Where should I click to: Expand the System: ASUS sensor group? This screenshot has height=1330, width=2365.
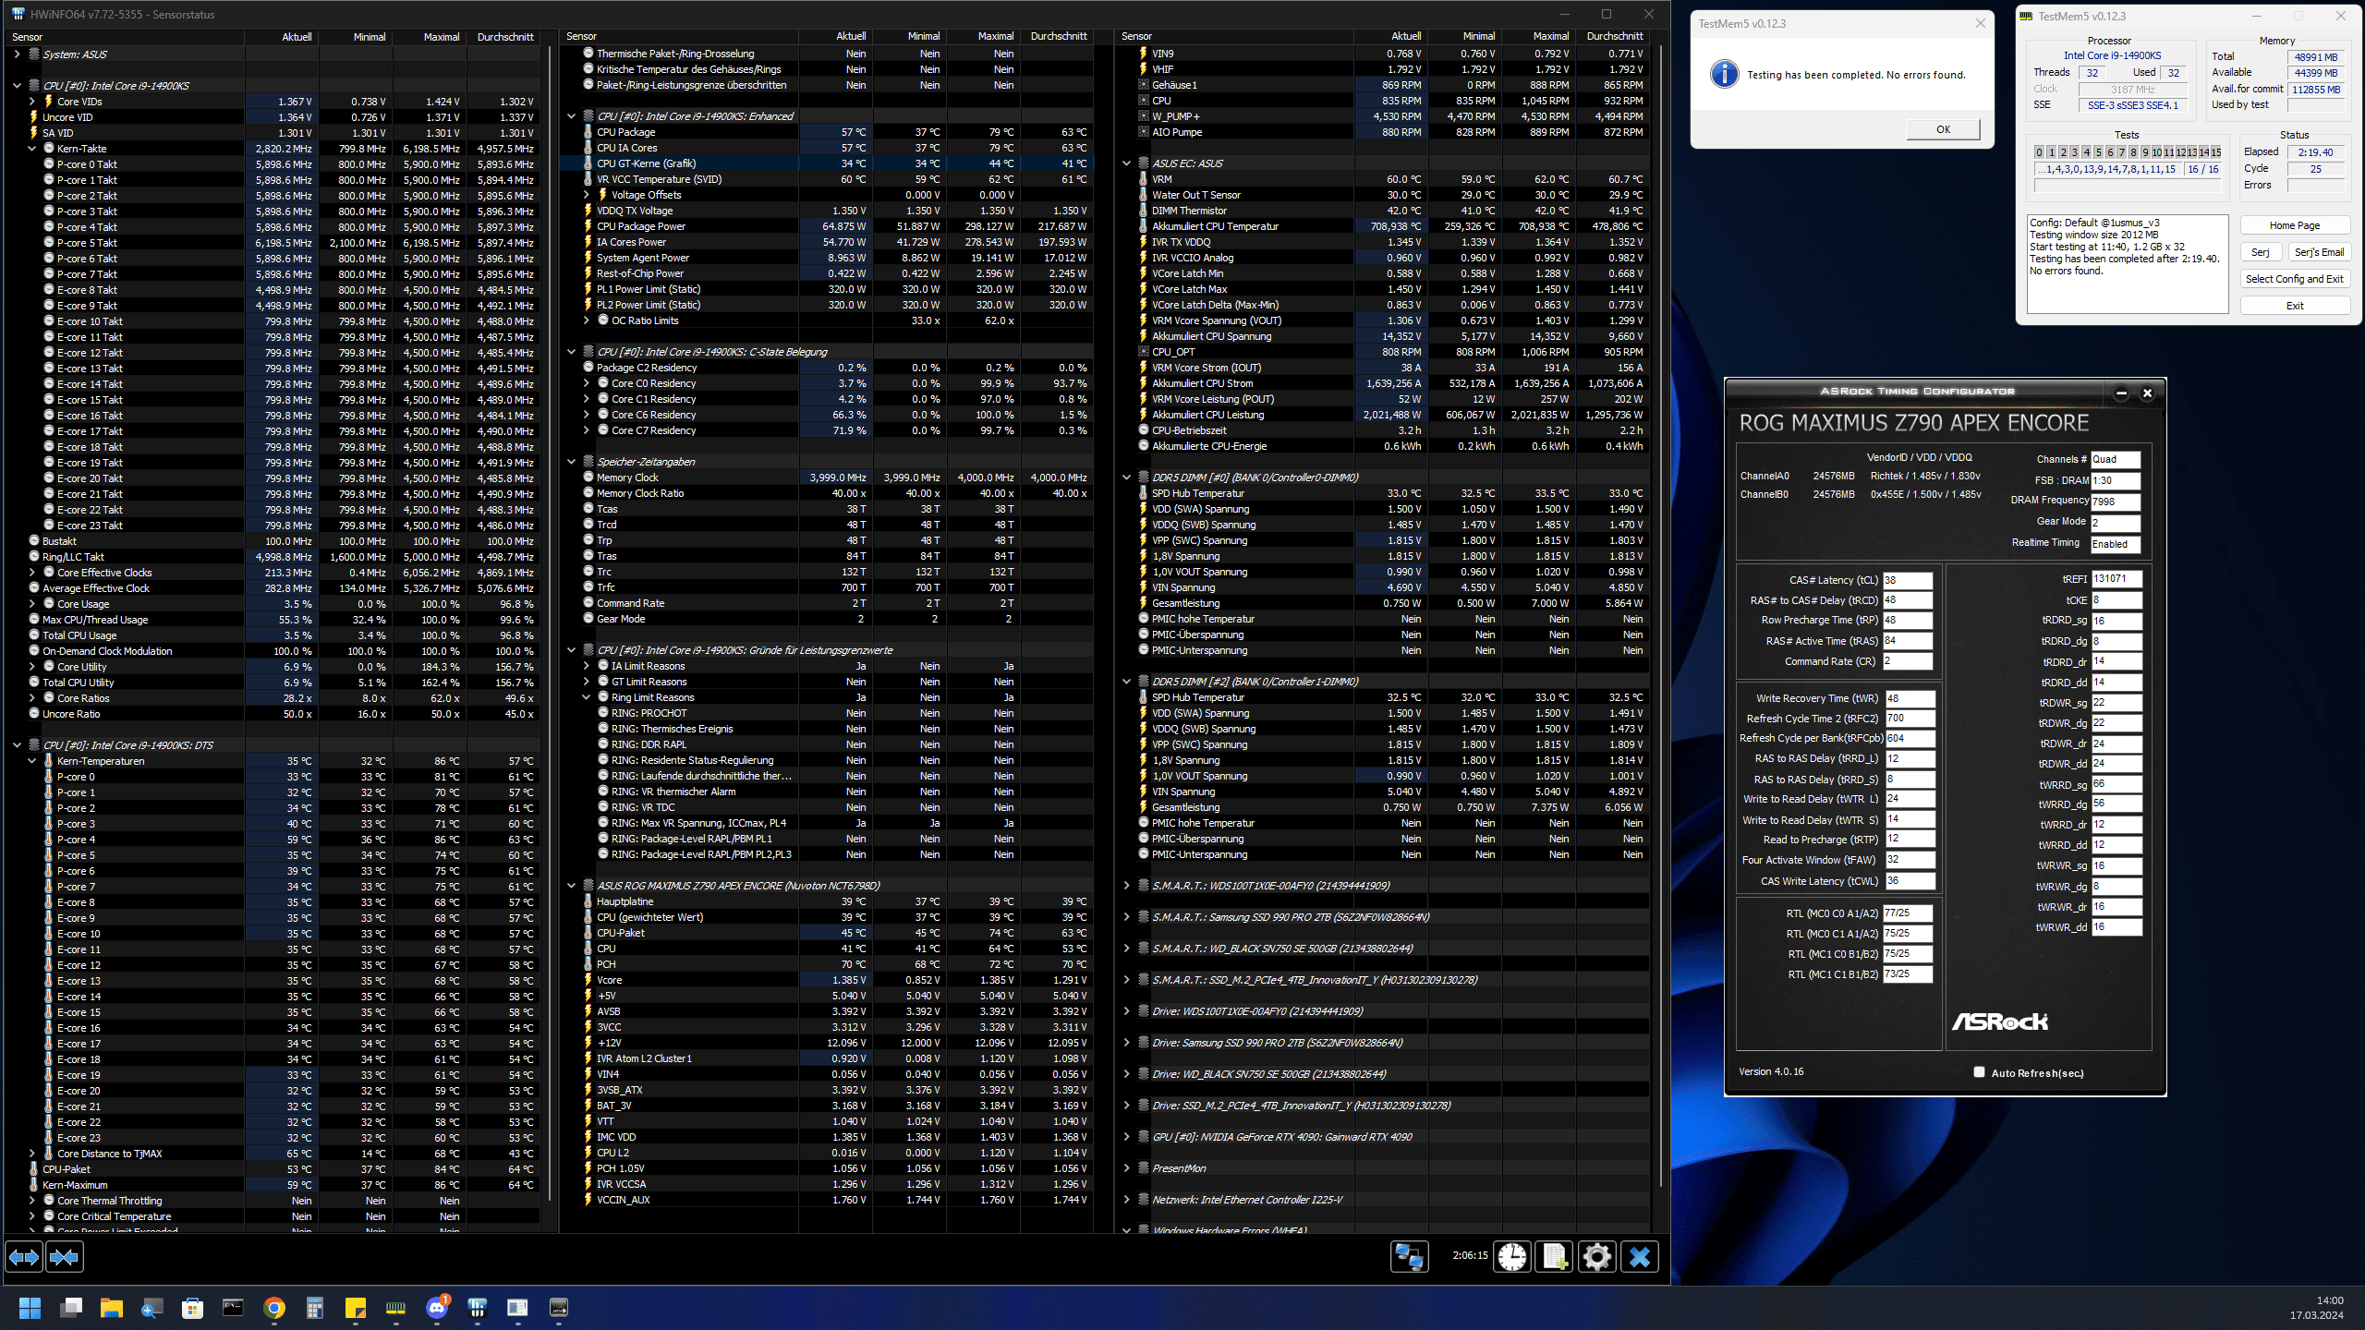pos(17,54)
